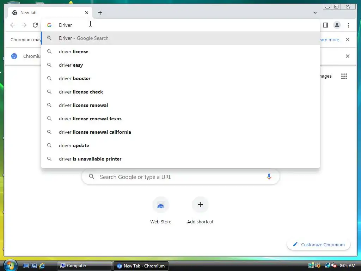The width and height of the screenshot is (361, 271).
Task: Dismiss the second Chromium infobar
Action: pyautogui.click(x=347, y=56)
